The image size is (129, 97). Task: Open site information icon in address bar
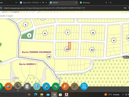coord(1,8)
